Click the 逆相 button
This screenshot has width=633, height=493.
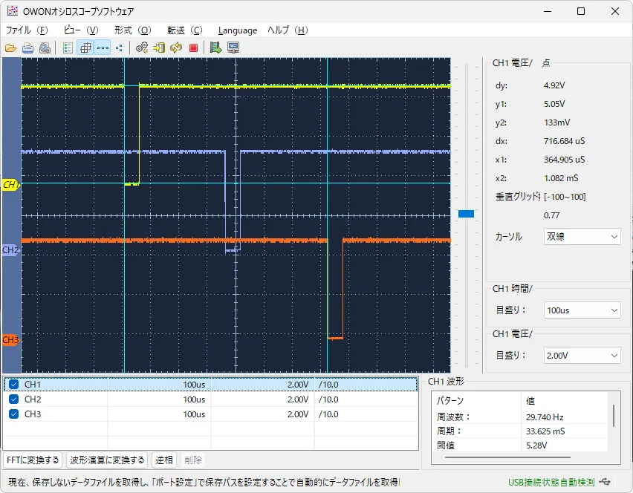point(164,460)
